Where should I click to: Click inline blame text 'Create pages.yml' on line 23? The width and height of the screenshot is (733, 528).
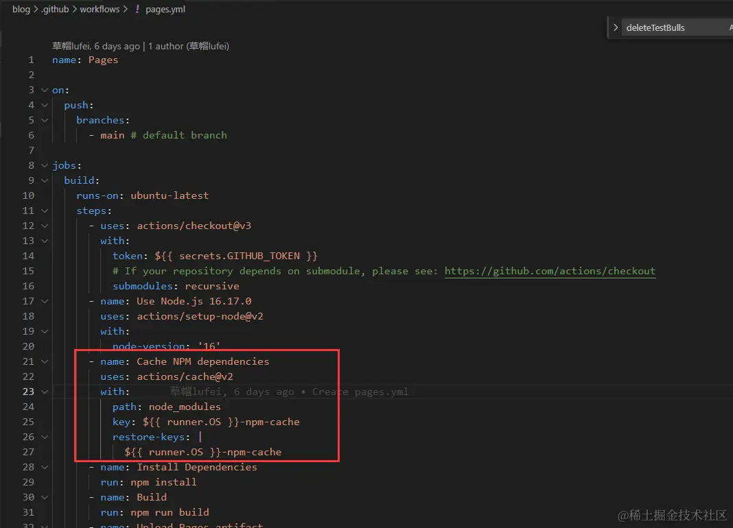coord(360,392)
